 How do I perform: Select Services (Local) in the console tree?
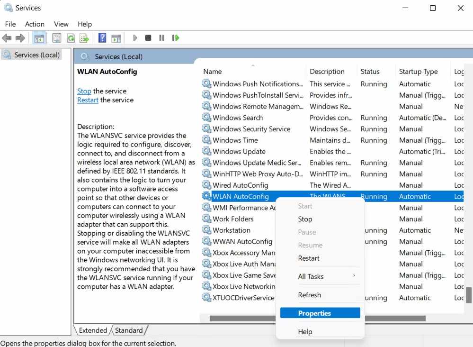pos(37,55)
